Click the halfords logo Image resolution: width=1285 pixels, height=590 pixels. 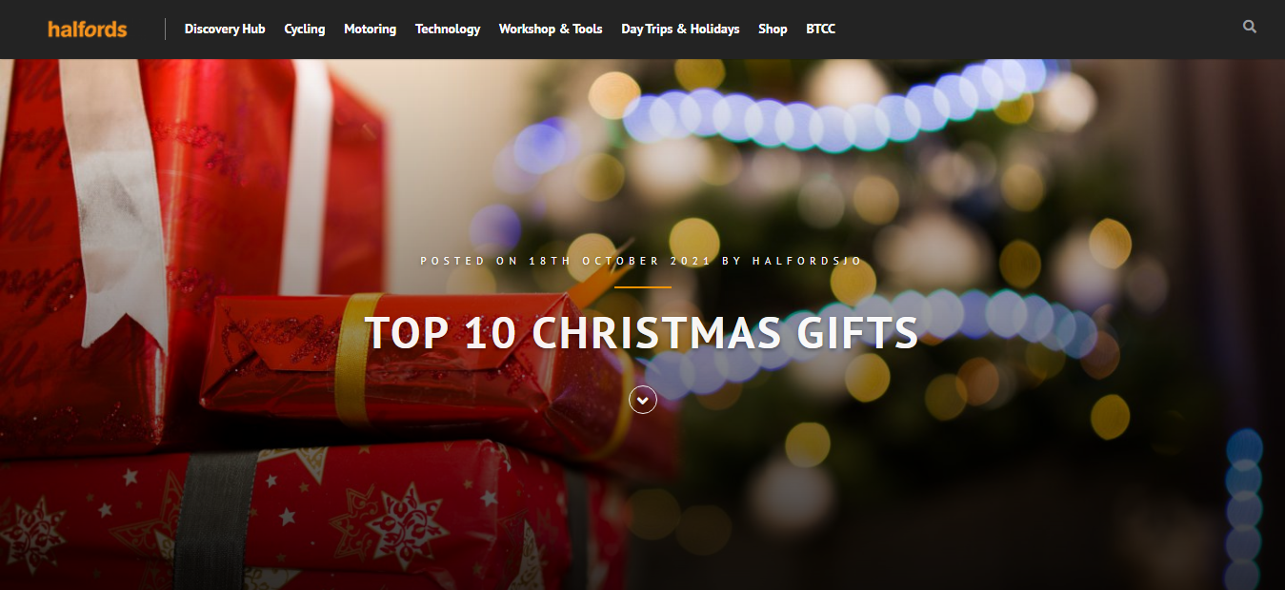[x=88, y=29]
